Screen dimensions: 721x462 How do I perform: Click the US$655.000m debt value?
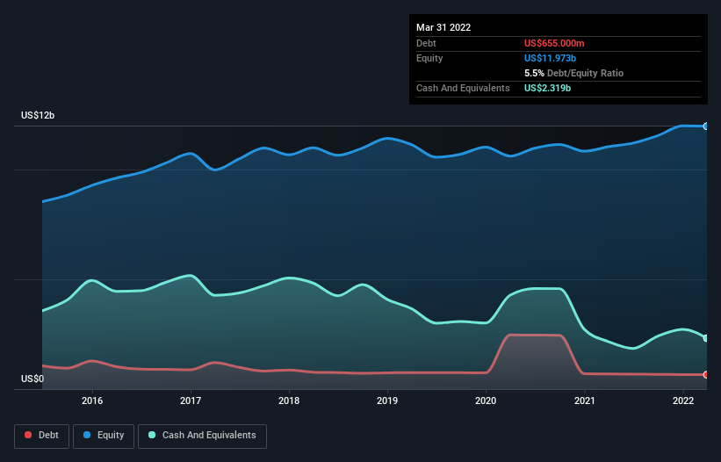(x=554, y=43)
